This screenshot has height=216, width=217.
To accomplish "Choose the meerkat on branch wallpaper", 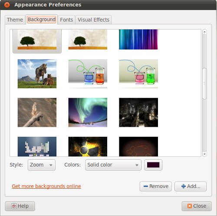I will pos(37,113).
